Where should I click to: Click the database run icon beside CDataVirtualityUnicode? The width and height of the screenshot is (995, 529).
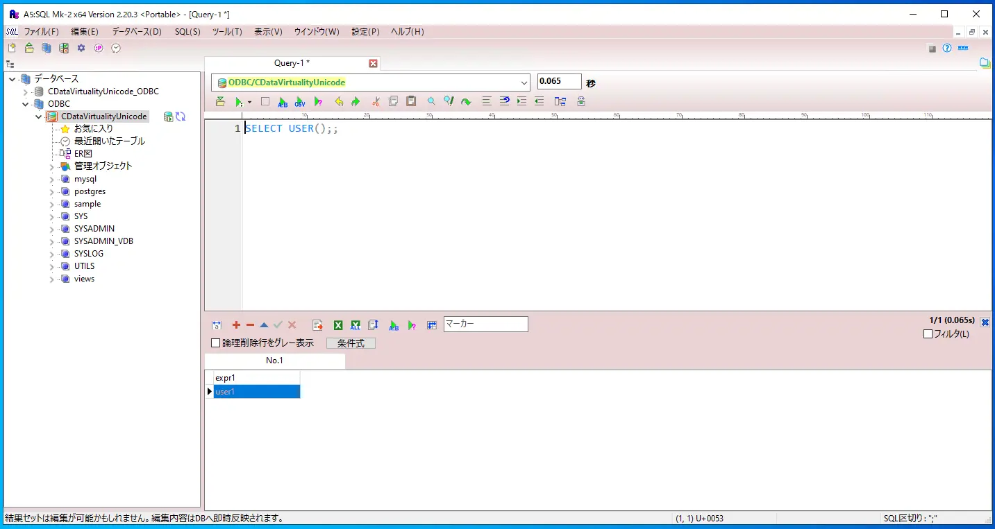point(168,116)
